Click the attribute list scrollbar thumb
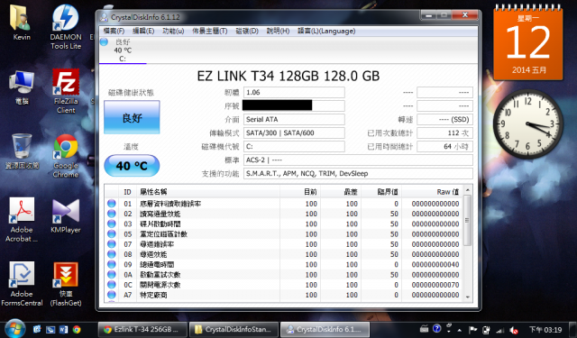 pos(468,220)
